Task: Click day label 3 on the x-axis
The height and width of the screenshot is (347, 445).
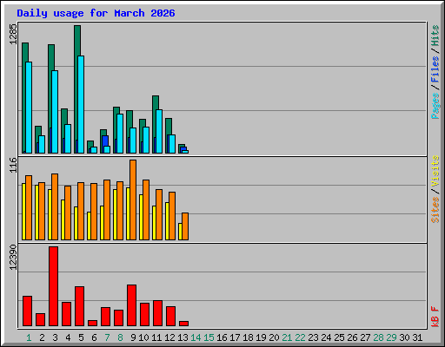Action: (55, 337)
